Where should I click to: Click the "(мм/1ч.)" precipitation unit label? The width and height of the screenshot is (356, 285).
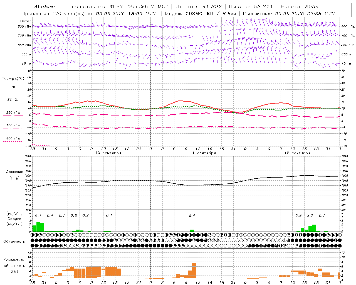point(14,224)
